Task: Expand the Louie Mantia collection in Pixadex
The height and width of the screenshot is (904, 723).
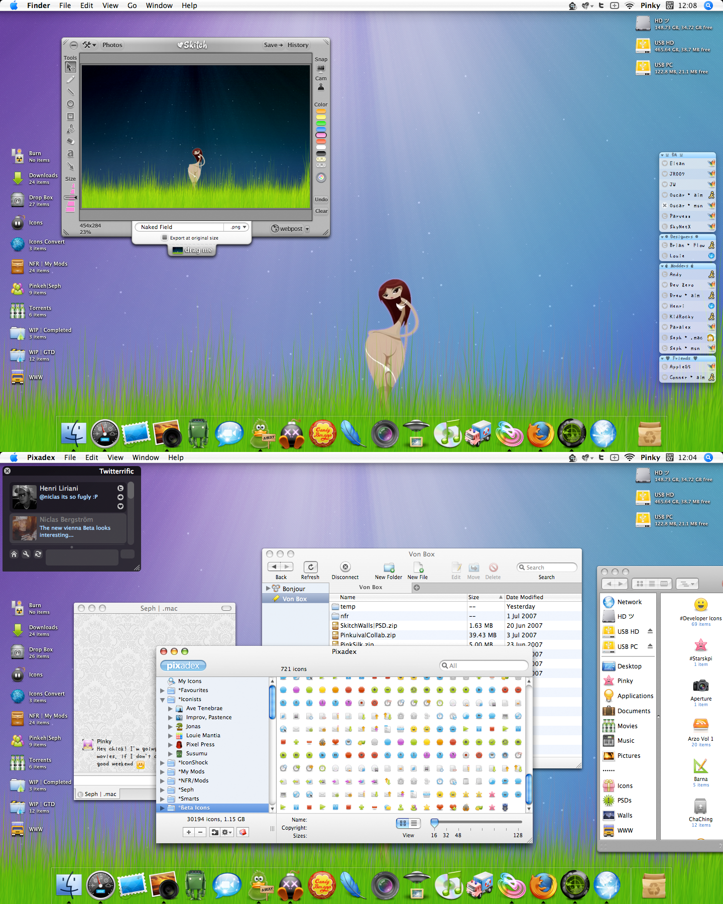Action: (170, 736)
